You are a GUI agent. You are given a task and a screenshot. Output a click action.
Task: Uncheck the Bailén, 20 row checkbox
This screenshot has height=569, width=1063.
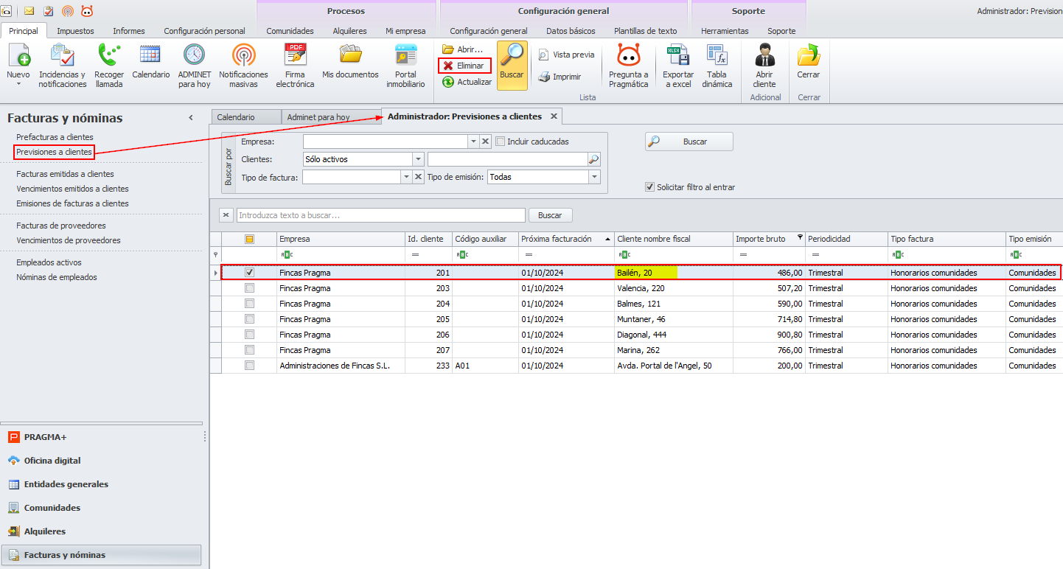249,273
